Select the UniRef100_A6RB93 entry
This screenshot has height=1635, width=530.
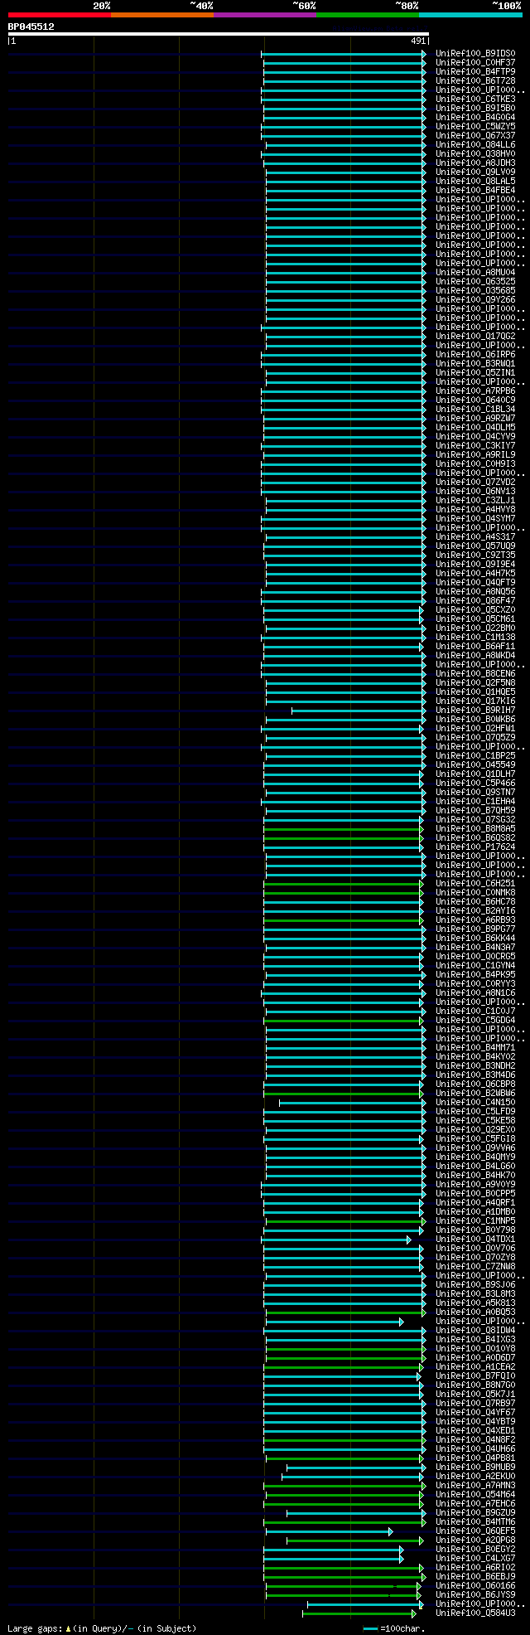(x=475, y=920)
